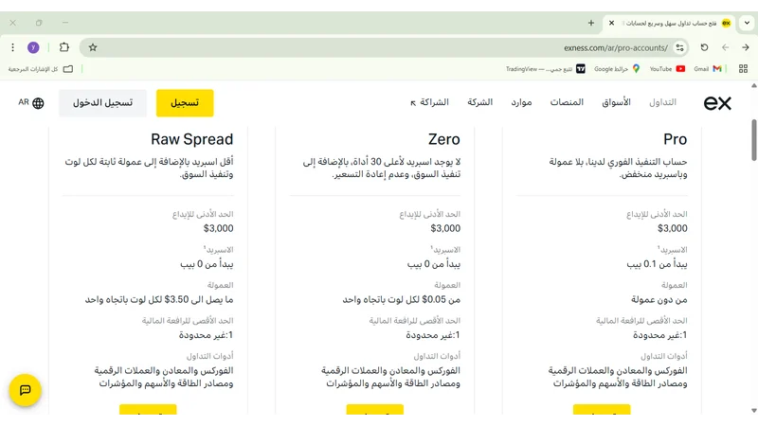Viewport: 758px width, 426px height.
Task: Open a new tab with the plus button
Action: point(591,23)
